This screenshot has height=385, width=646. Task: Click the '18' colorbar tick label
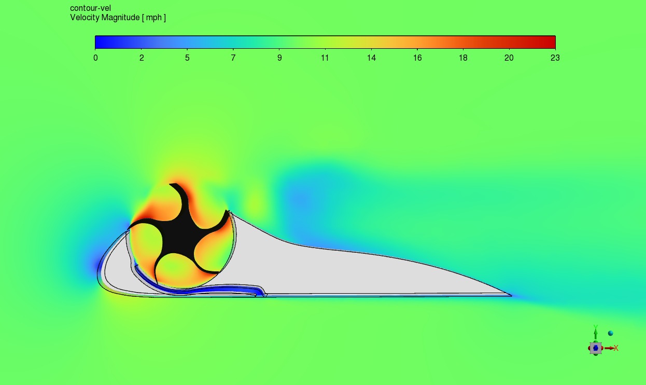463,58
